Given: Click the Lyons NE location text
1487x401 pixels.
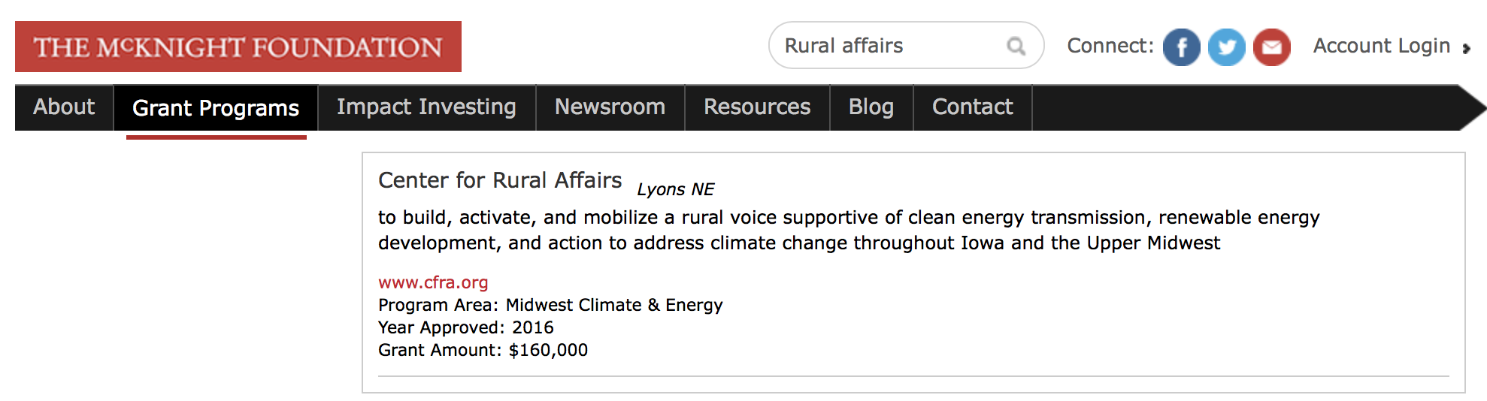Looking at the screenshot, I should click(676, 189).
